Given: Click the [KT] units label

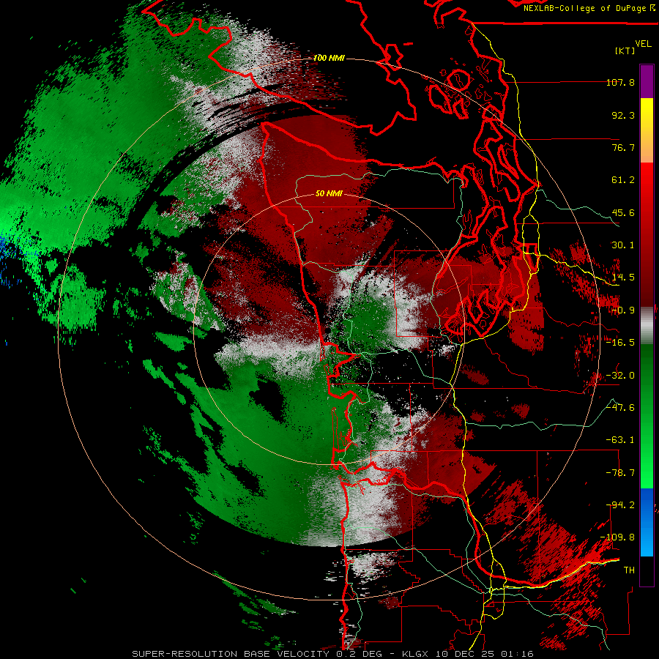Looking at the screenshot, I should pyautogui.click(x=625, y=51).
